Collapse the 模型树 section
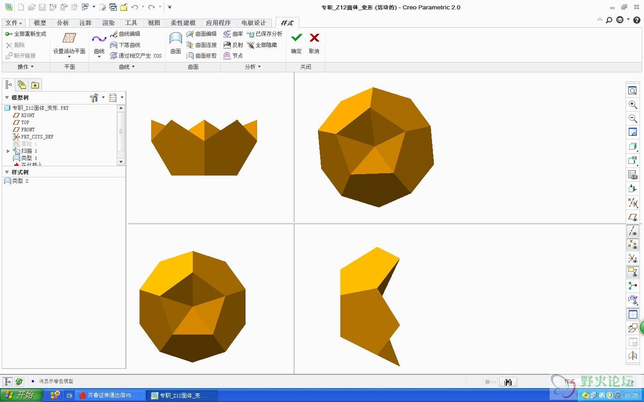This screenshot has width=644, height=402. 7,97
